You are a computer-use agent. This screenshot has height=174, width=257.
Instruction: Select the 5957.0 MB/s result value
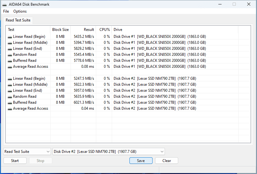(84, 90)
